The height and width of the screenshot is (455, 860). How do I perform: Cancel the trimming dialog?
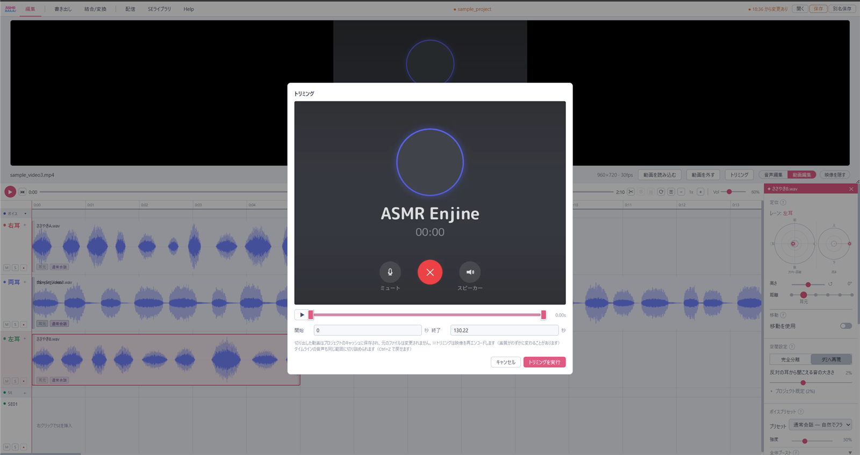point(506,362)
